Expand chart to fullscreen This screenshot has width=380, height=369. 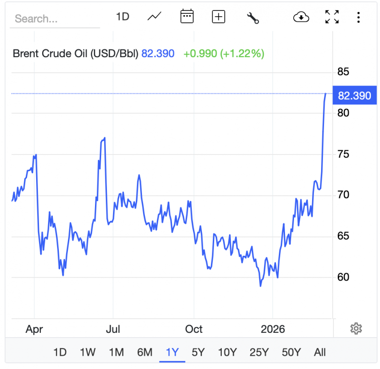[332, 17]
